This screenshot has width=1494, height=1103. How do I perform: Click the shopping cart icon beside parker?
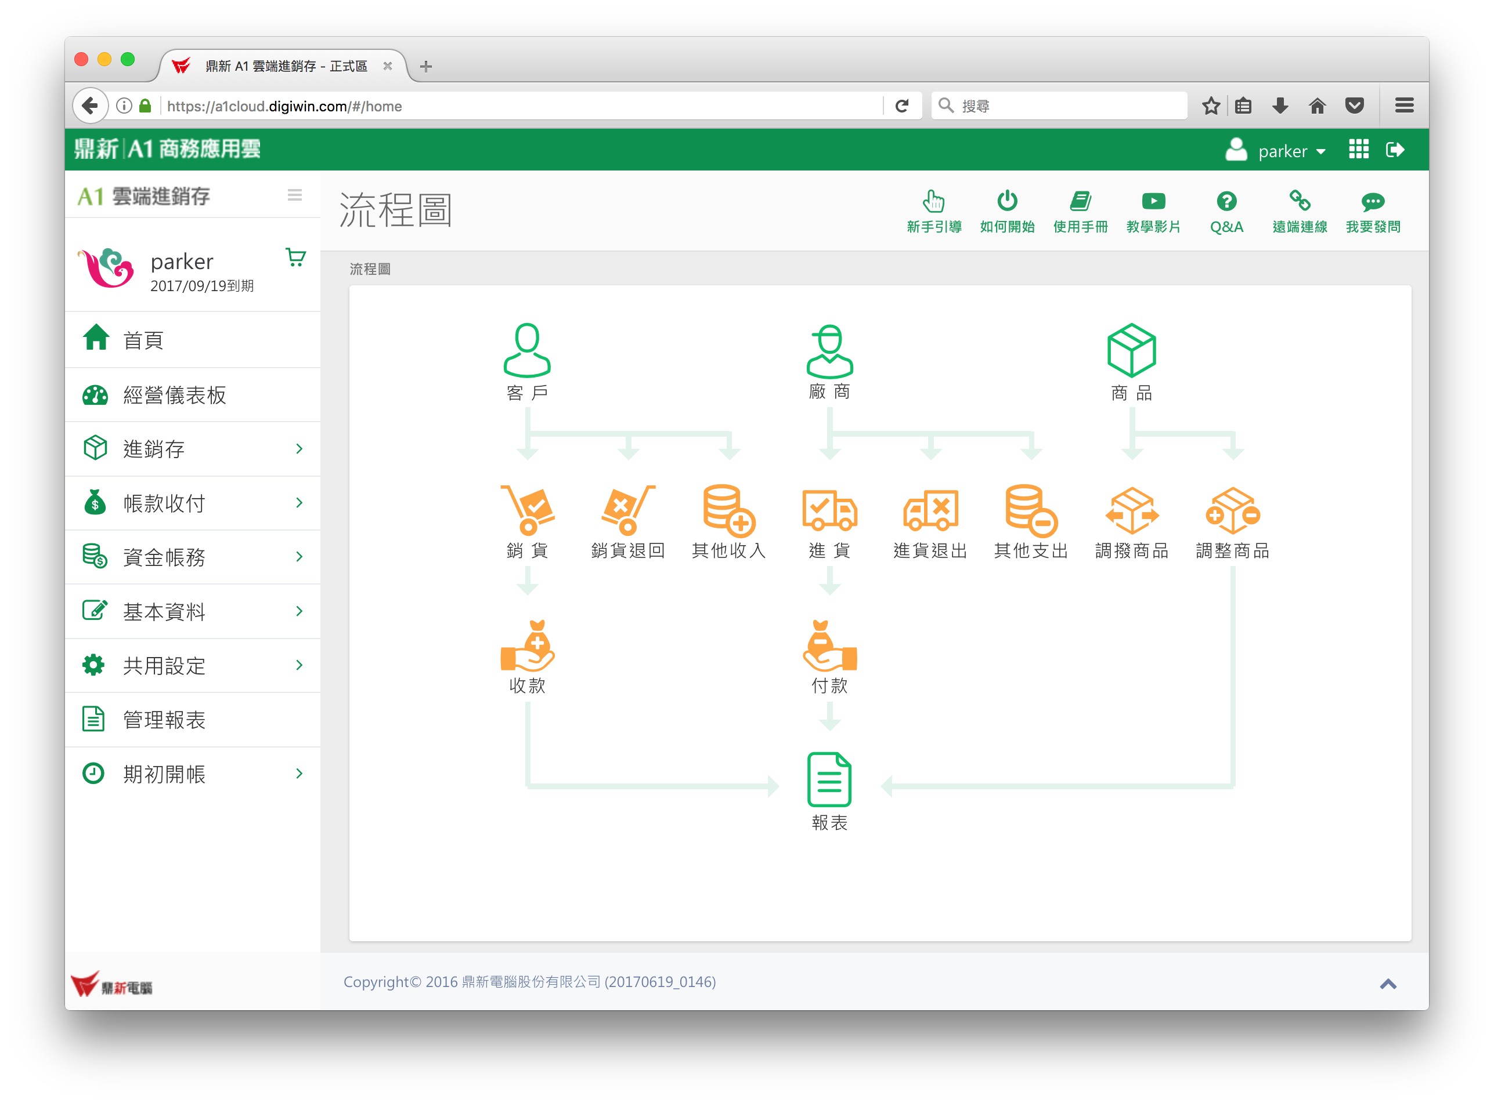(x=295, y=257)
